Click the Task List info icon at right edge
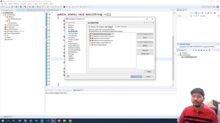Image resolution: width=220 pixels, height=123 pixels. click(219, 16)
